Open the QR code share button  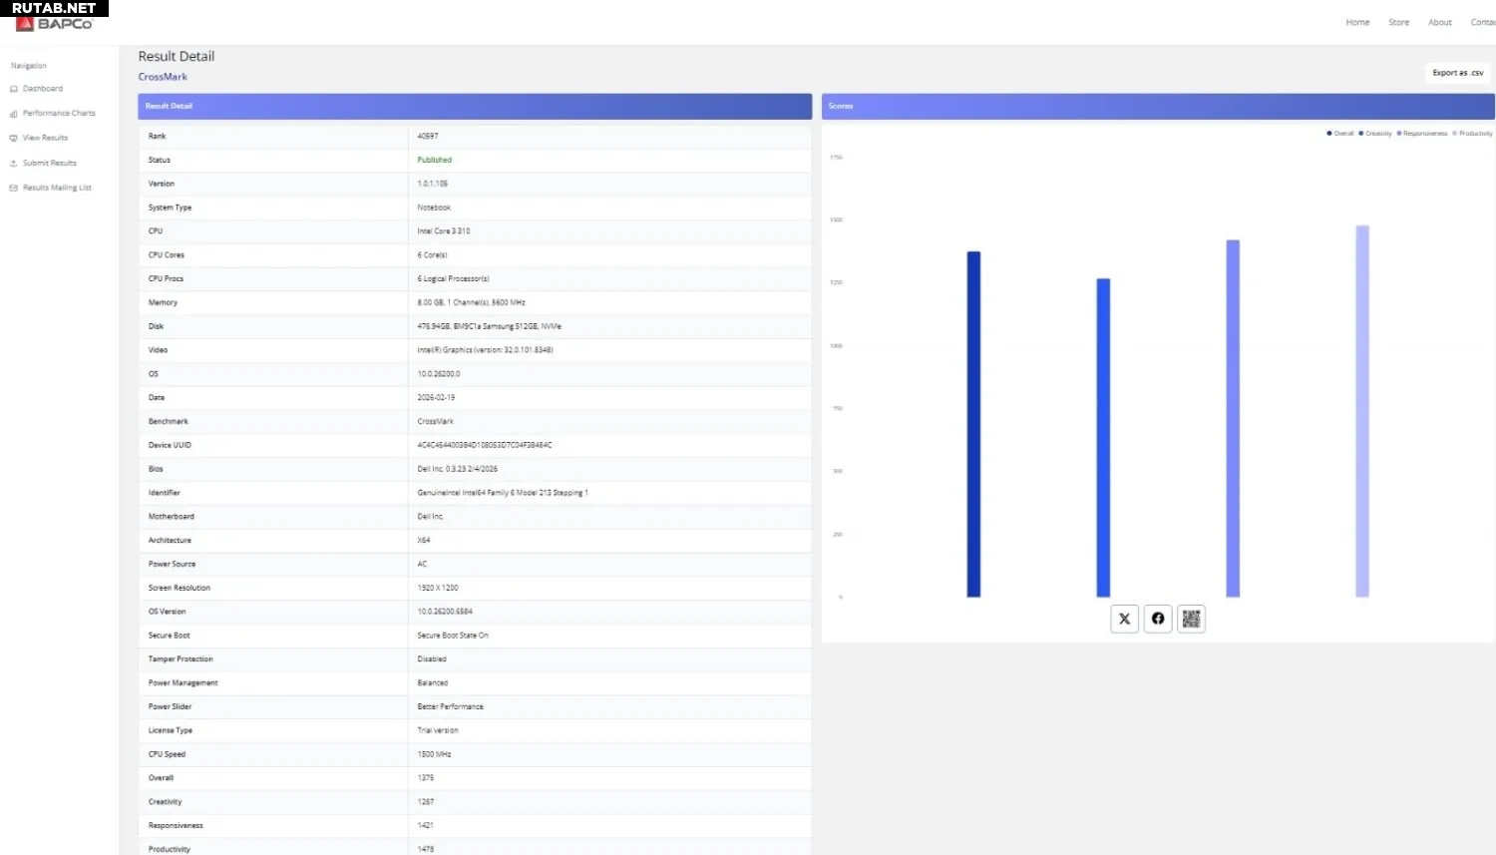pos(1191,619)
